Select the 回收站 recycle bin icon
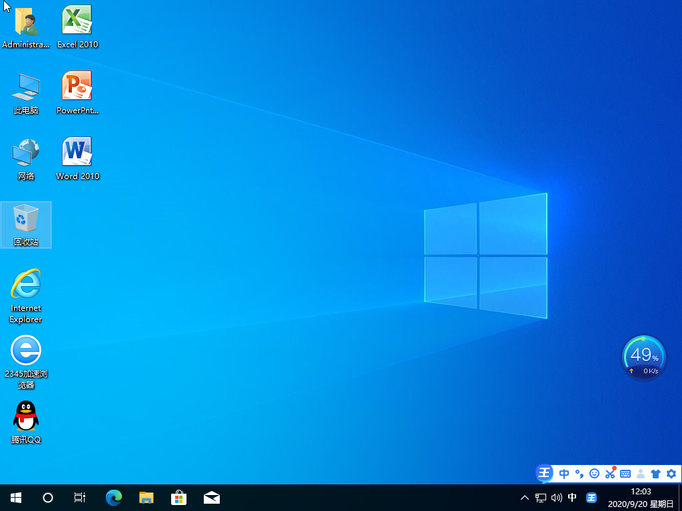Viewport: 682px width, 511px height. (x=26, y=225)
